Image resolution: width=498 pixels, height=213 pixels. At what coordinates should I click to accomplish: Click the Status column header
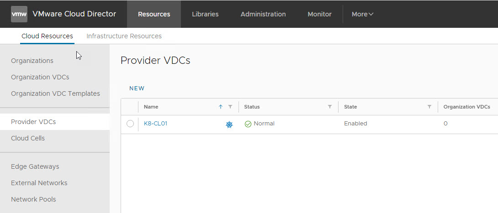pos(252,107)
